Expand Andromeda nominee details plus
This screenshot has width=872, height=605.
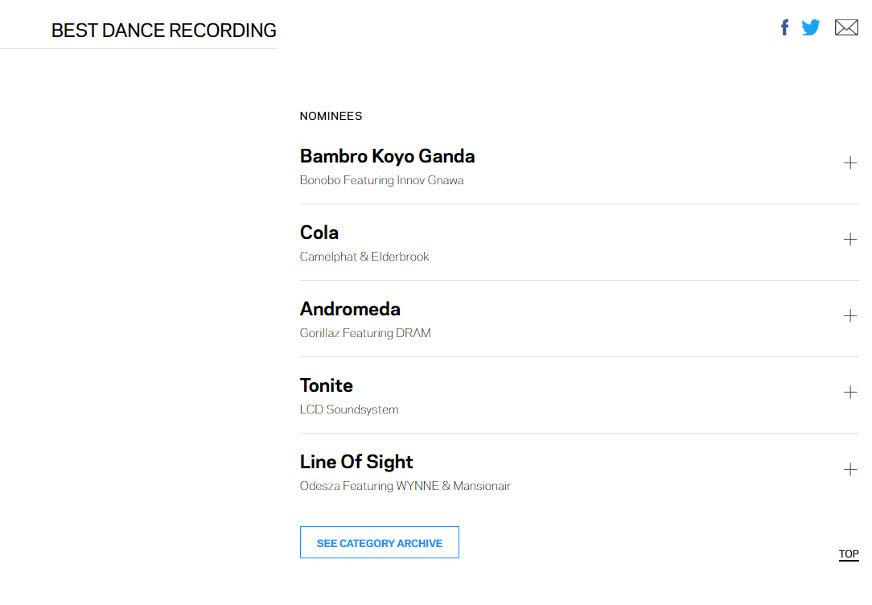(x=850, y=316)
